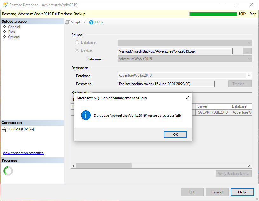
Task: Click the wrench icon beside General
Action: [4, 27]
